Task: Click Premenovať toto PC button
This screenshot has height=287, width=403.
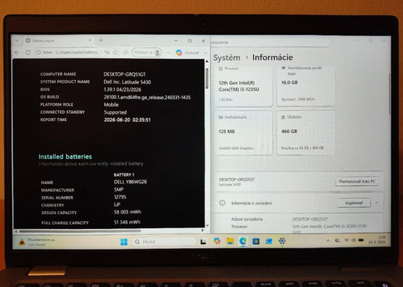Action: pyautogui.click(x=357, y=182)
